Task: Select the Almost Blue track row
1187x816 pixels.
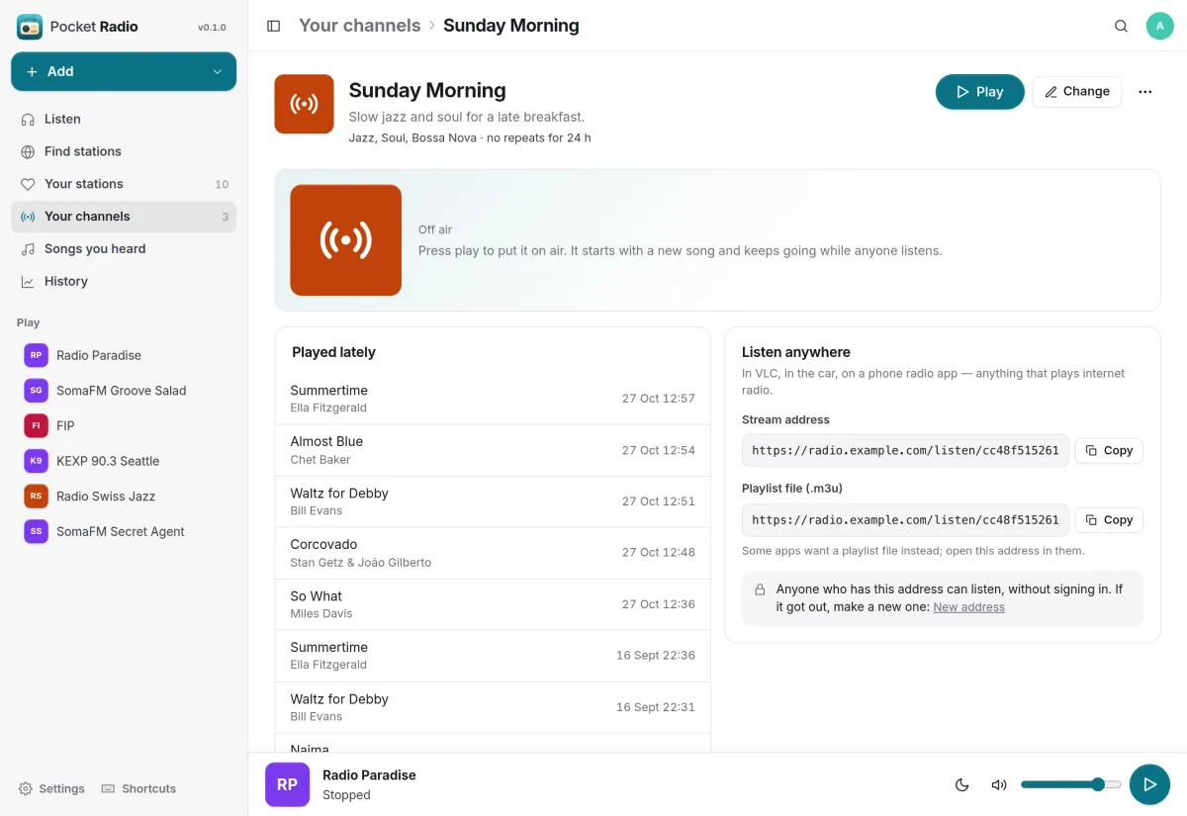Action: tap(493, 450)
